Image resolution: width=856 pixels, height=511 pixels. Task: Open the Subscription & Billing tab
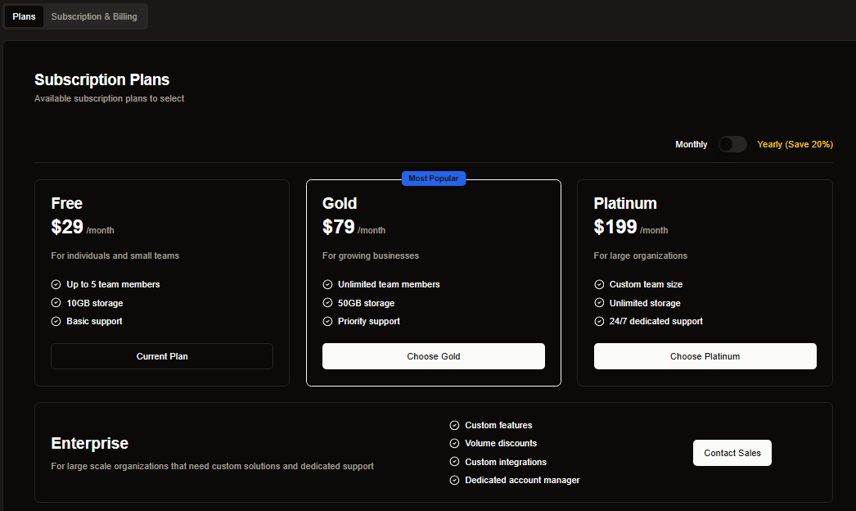[94, 16]
